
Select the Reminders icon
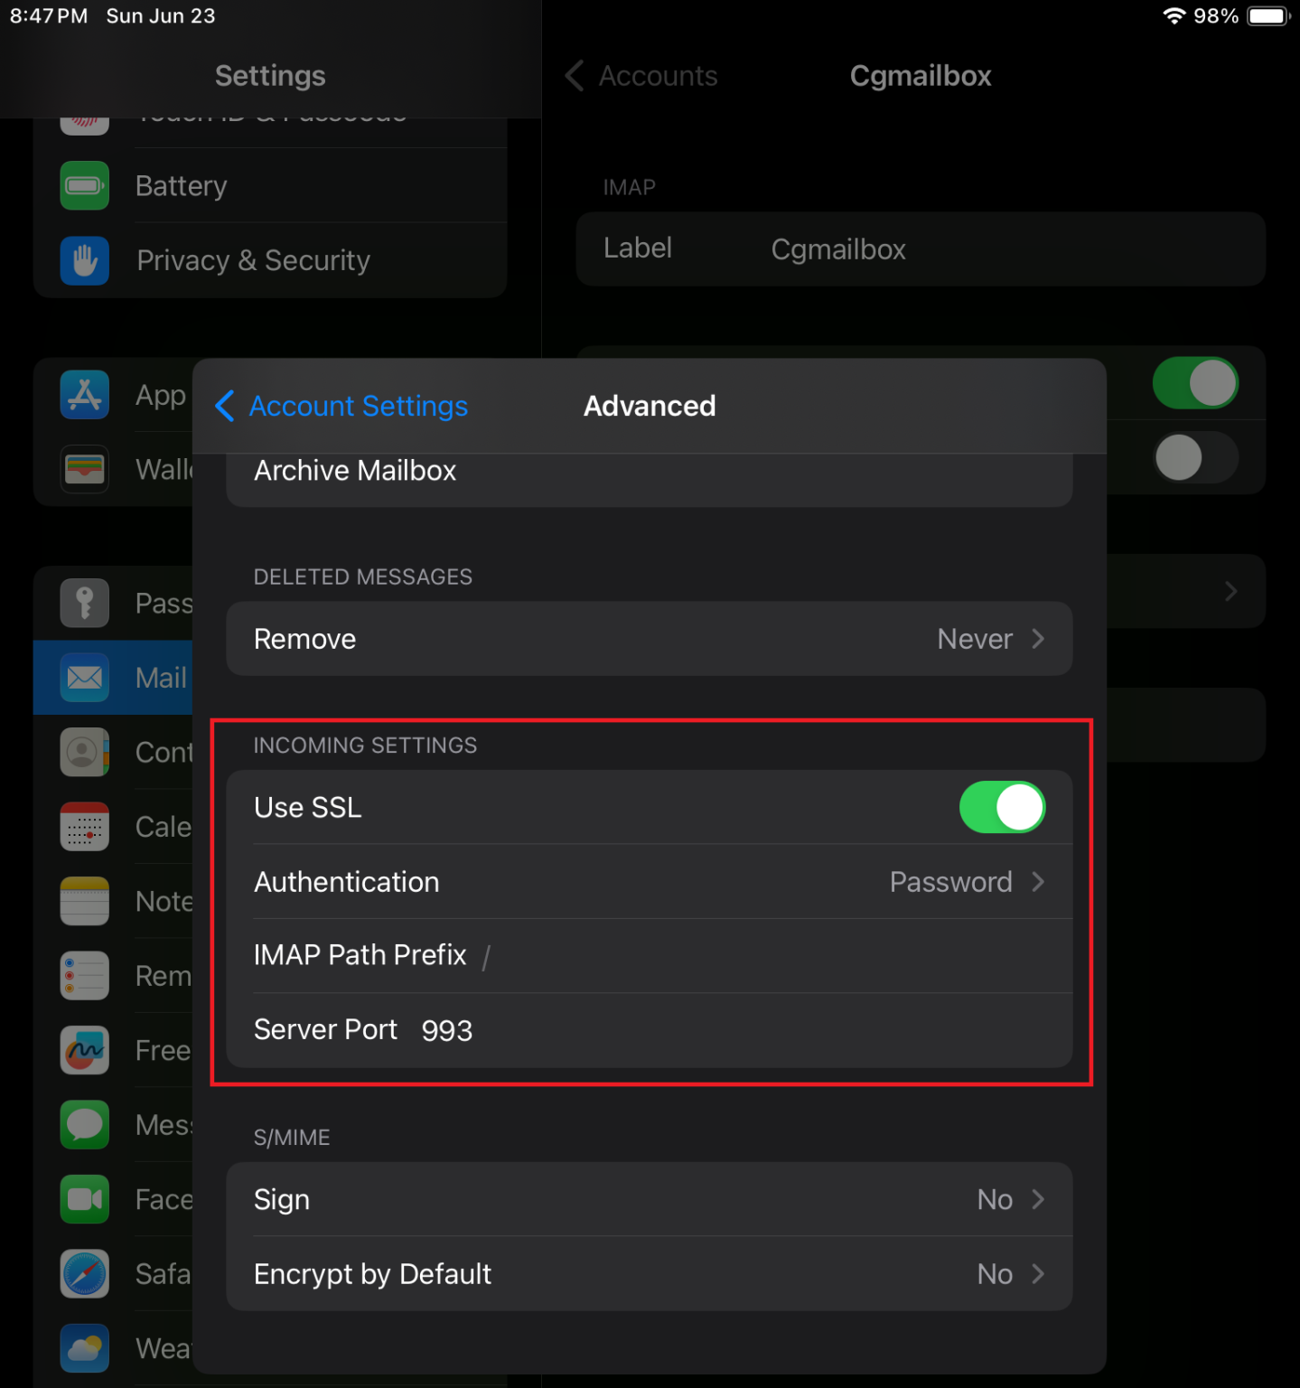pos(84,975)
